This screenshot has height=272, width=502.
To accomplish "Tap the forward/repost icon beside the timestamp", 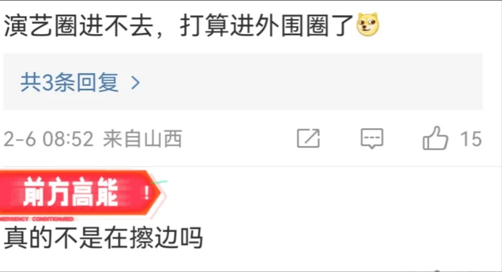I will [308, 138].
